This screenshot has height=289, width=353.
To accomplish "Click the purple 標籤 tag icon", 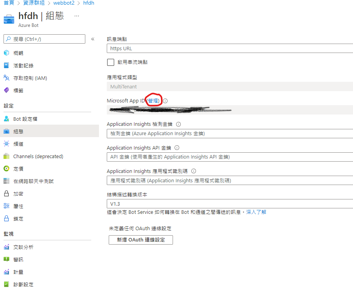I will tap(7, 90).
